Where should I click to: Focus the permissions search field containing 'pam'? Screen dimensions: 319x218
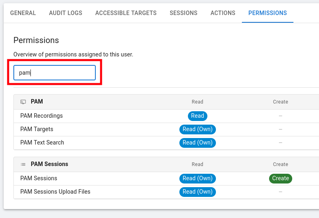pyautogui.click(x=54, y=73)
